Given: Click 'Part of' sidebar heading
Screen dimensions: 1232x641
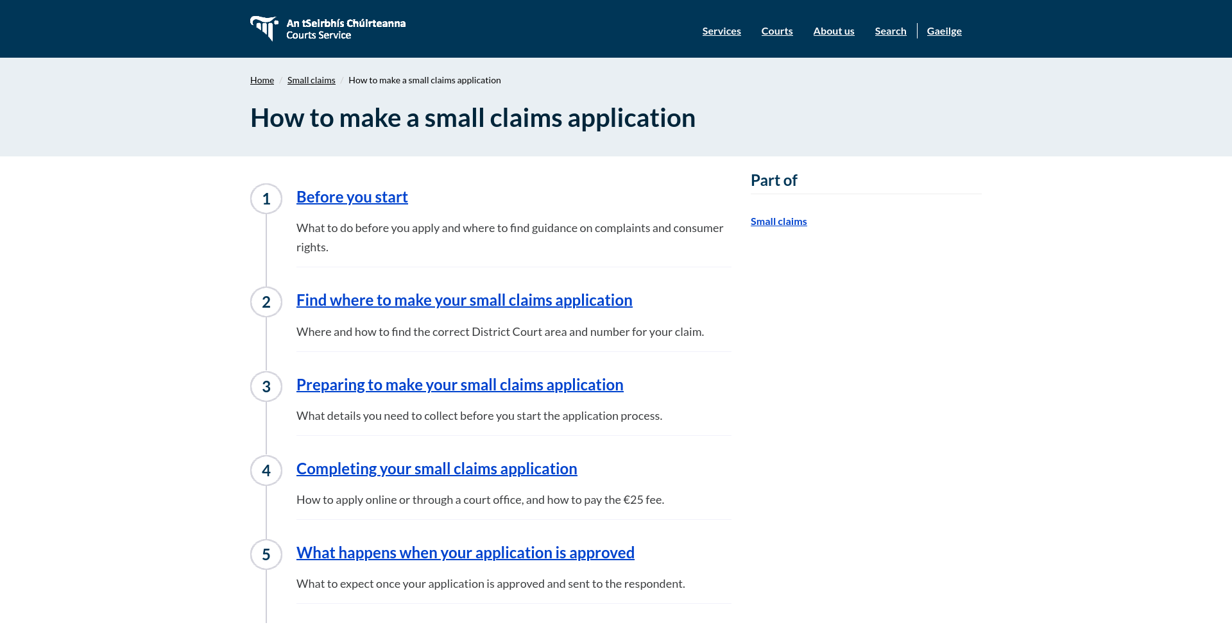Looking at the screenshot, I should pyautogui.click(x=774, y=180).
